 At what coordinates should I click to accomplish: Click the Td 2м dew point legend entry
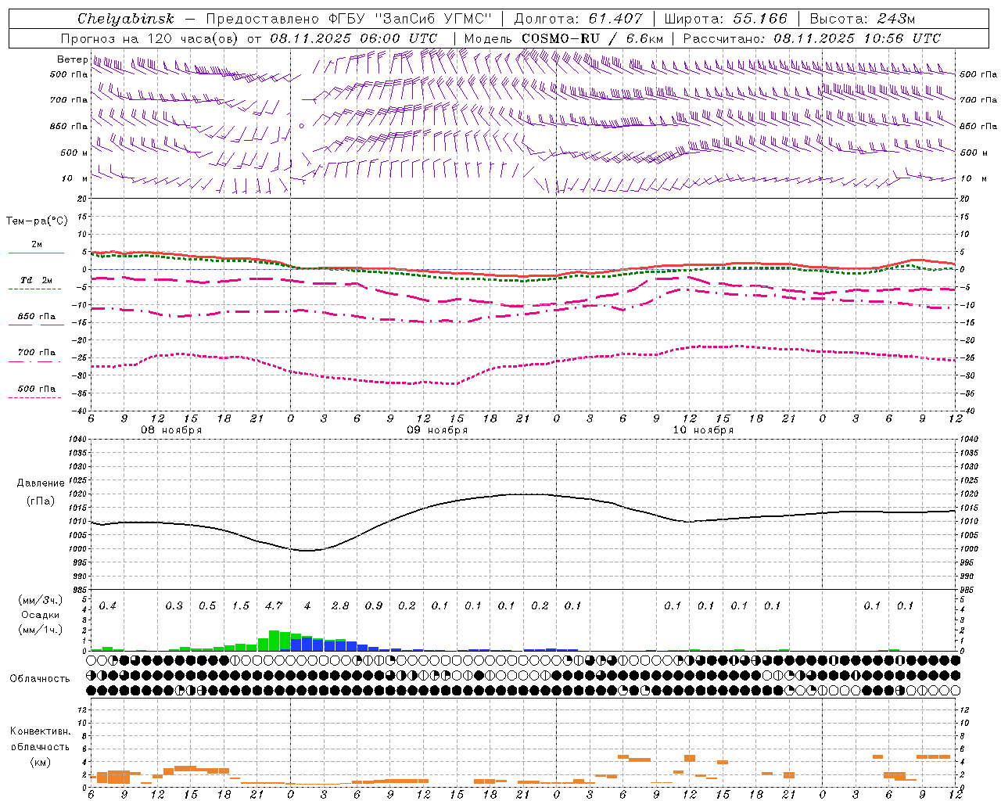click(x=36, y=280)
